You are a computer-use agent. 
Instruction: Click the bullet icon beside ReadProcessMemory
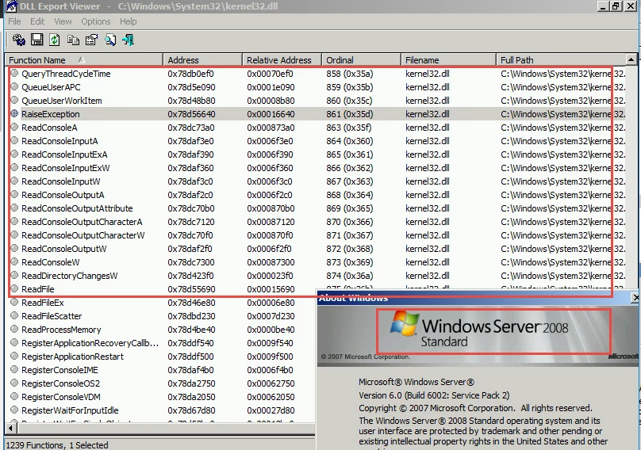(15, 329)
